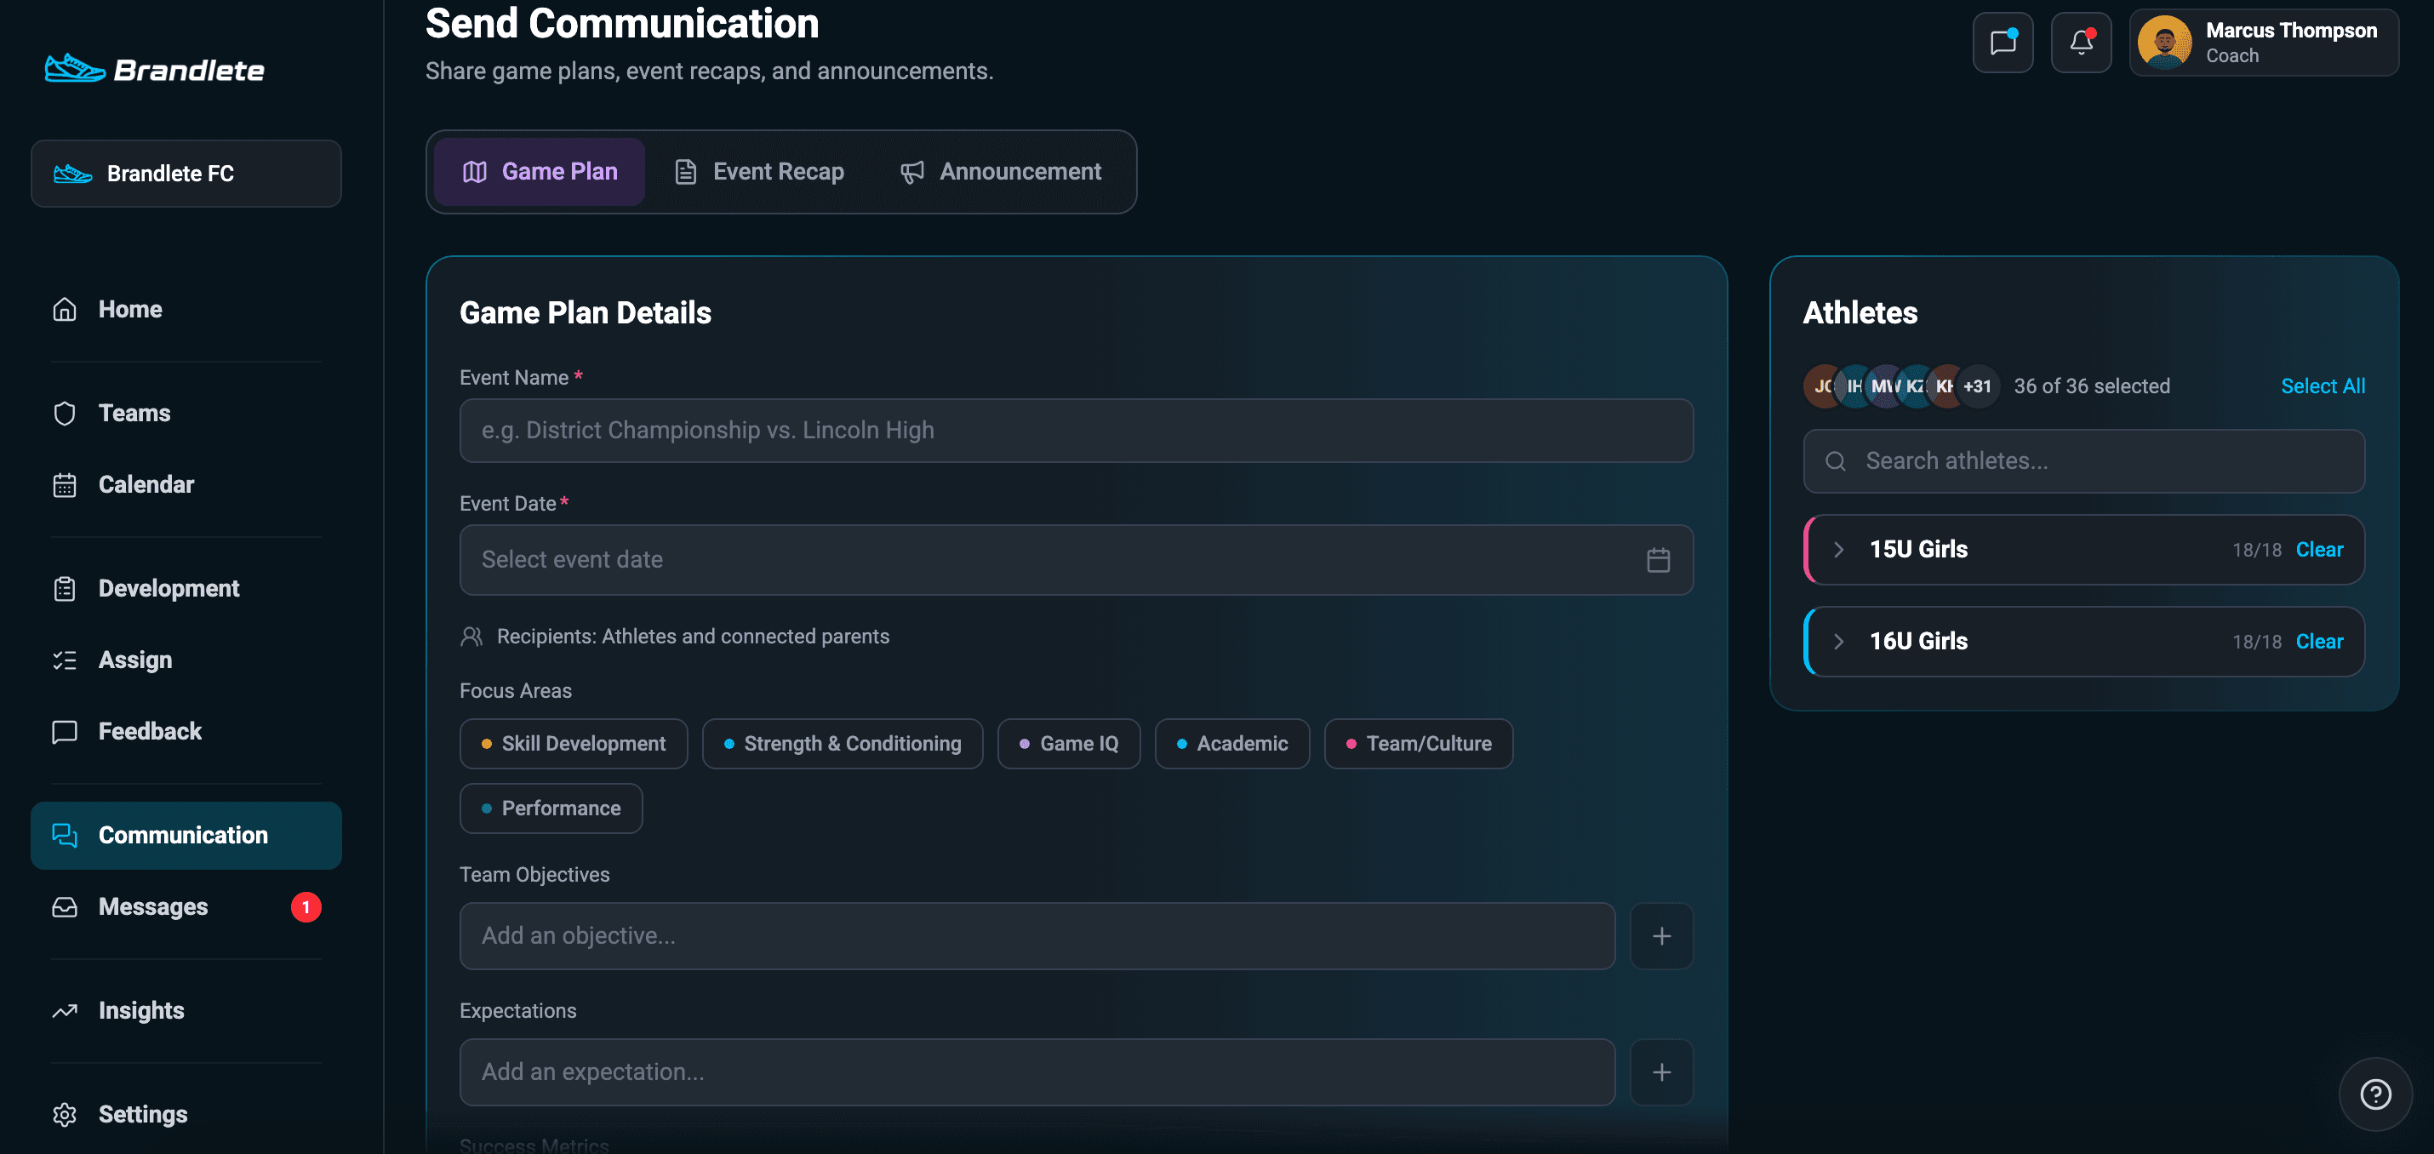
Task: Open the Brandlete FC team selector
Action: (186, 173)
